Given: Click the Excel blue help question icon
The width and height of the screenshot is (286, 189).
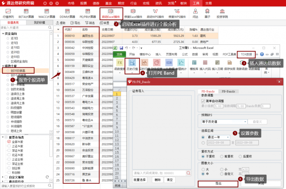Looking at the screenshot, I should click(262, 54).
